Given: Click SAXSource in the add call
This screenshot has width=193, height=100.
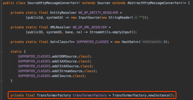Looking at the screenshot, I should 68,61.
